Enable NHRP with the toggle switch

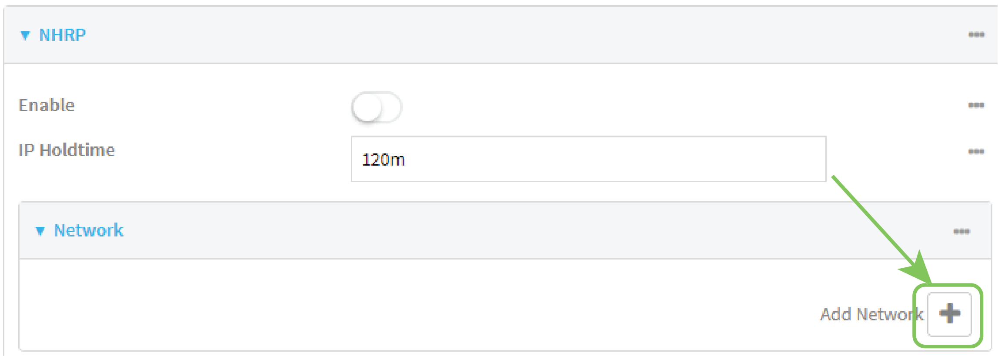coord(377,106)
